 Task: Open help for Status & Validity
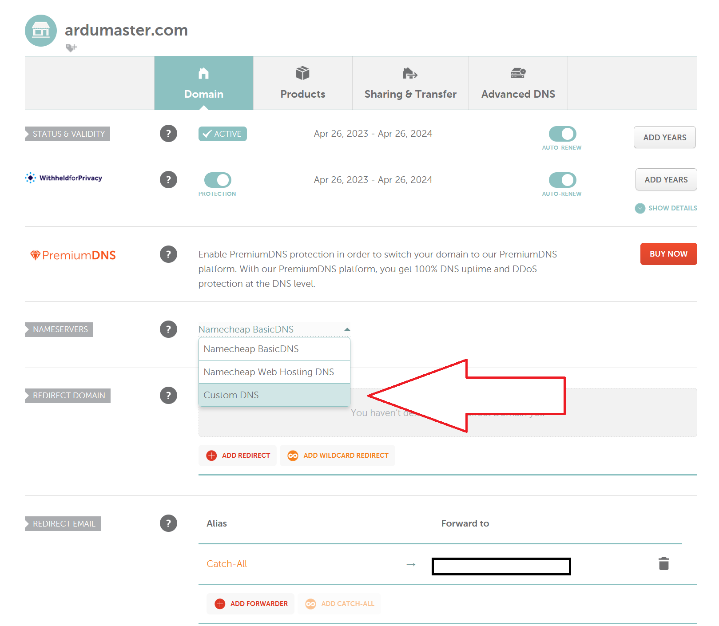click(168, 133)
